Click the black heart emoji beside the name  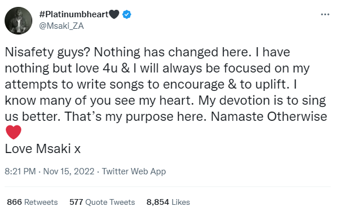point(114,14)
